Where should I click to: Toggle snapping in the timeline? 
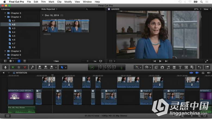[209, 73]
